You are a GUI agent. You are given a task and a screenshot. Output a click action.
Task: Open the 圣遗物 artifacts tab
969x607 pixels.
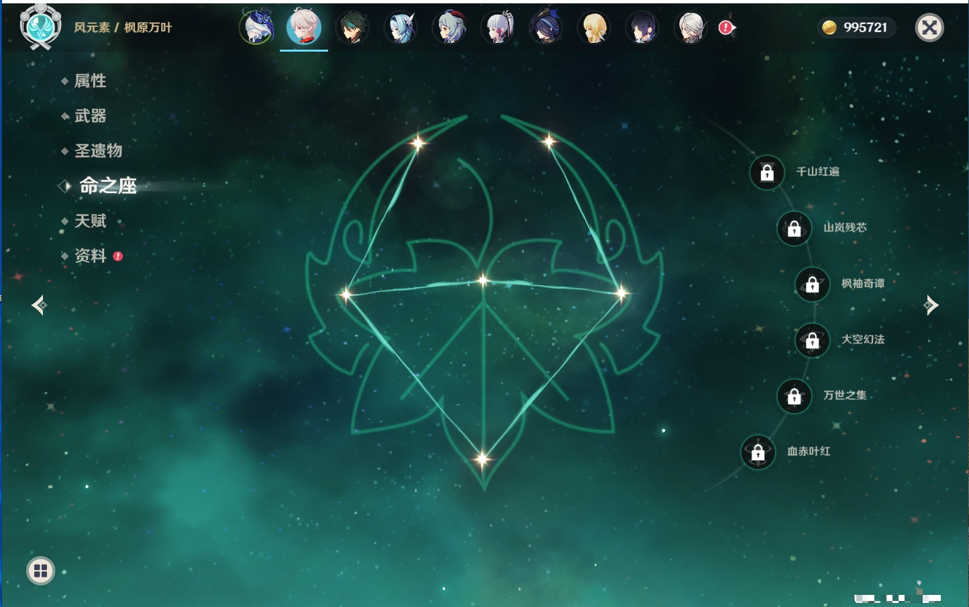point(98,151)
